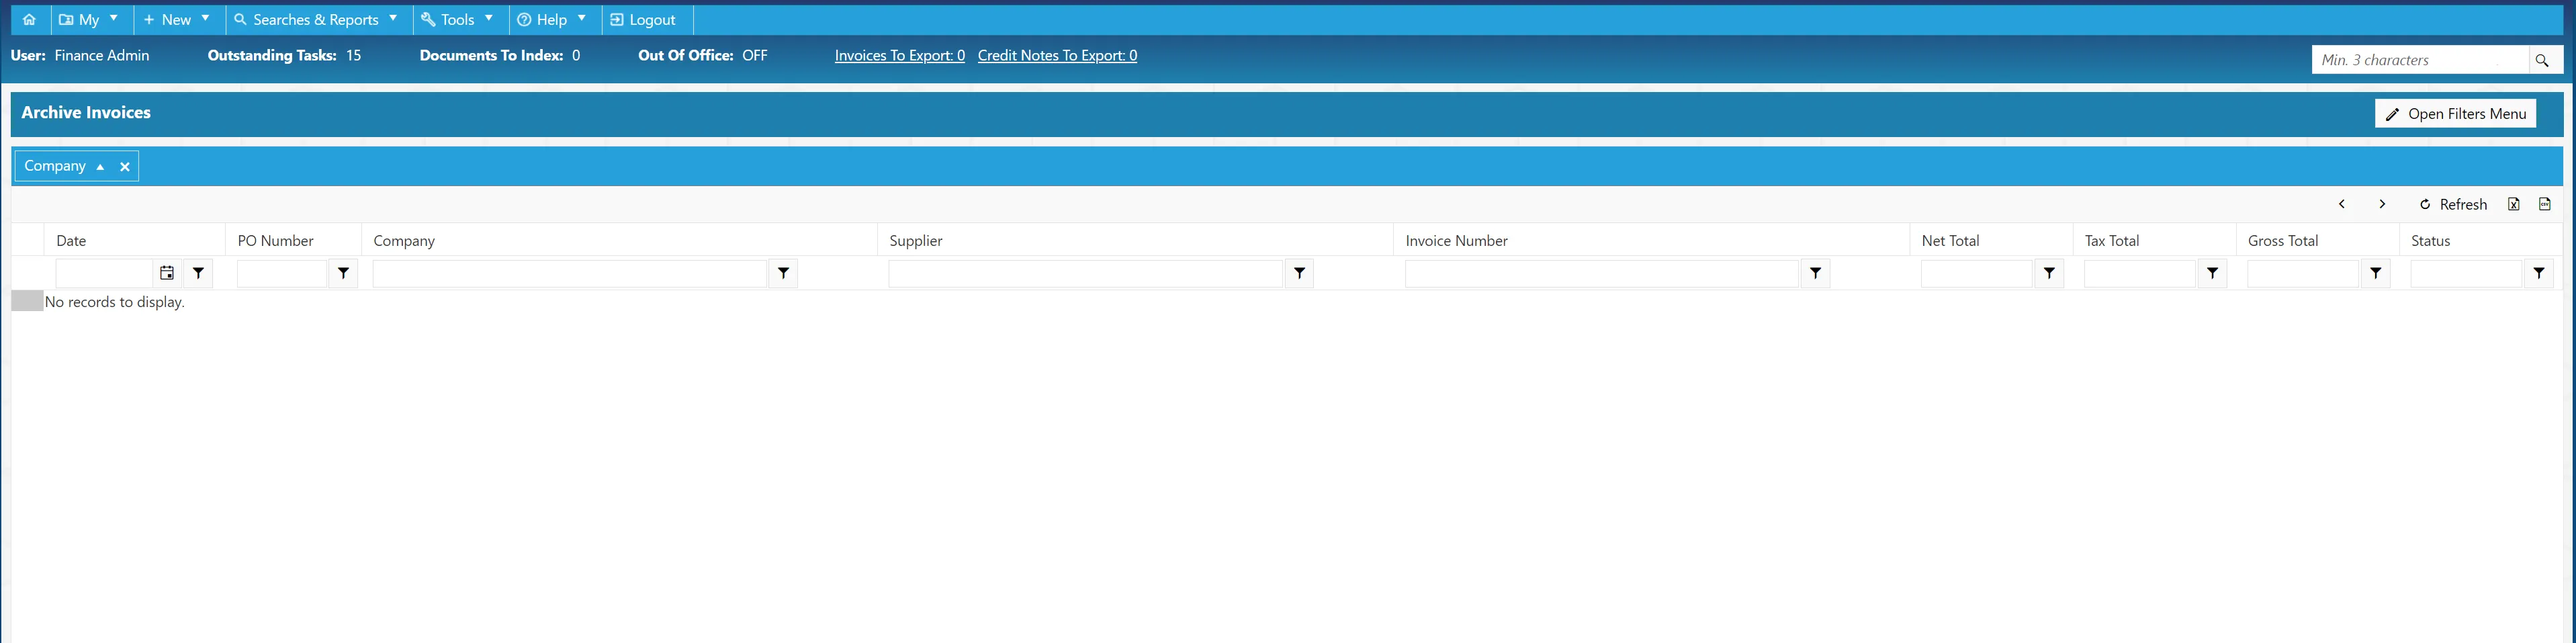Screen dimensions: 2576x643
Task: Open the PO Number filter options
Action: 343,273
